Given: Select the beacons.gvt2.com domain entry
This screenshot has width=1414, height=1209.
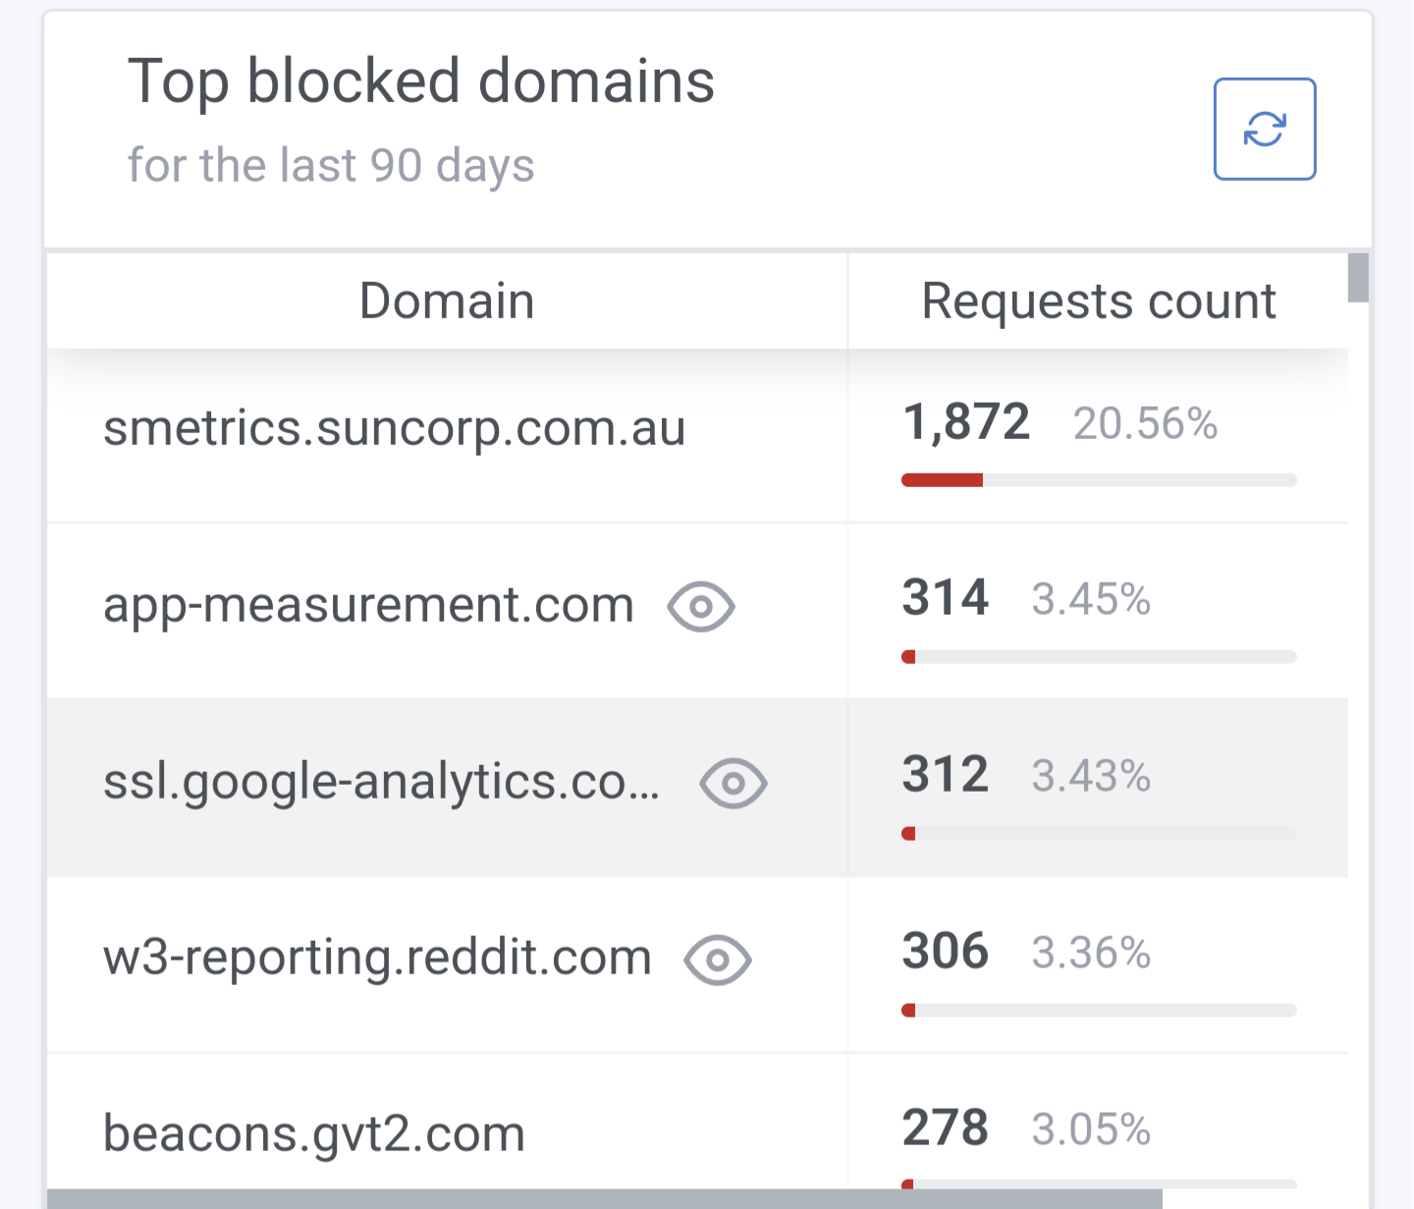Looking at the screenshot, I should pyautogui.click(x=314, y=1131).
